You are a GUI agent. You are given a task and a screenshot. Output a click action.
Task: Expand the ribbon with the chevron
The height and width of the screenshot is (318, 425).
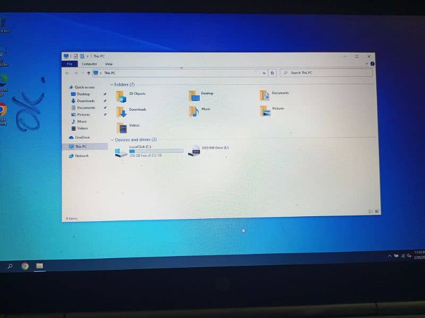point(366,64)
